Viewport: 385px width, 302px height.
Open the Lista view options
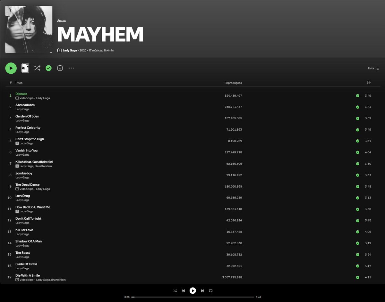click(373, 68)
